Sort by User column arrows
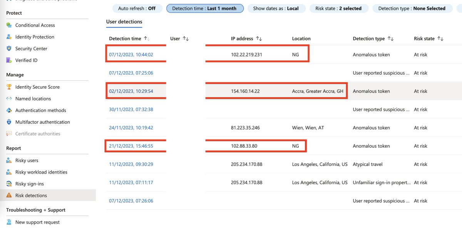Image resolution: width=462 pixels, height=243 pixels. click(186, 38)
